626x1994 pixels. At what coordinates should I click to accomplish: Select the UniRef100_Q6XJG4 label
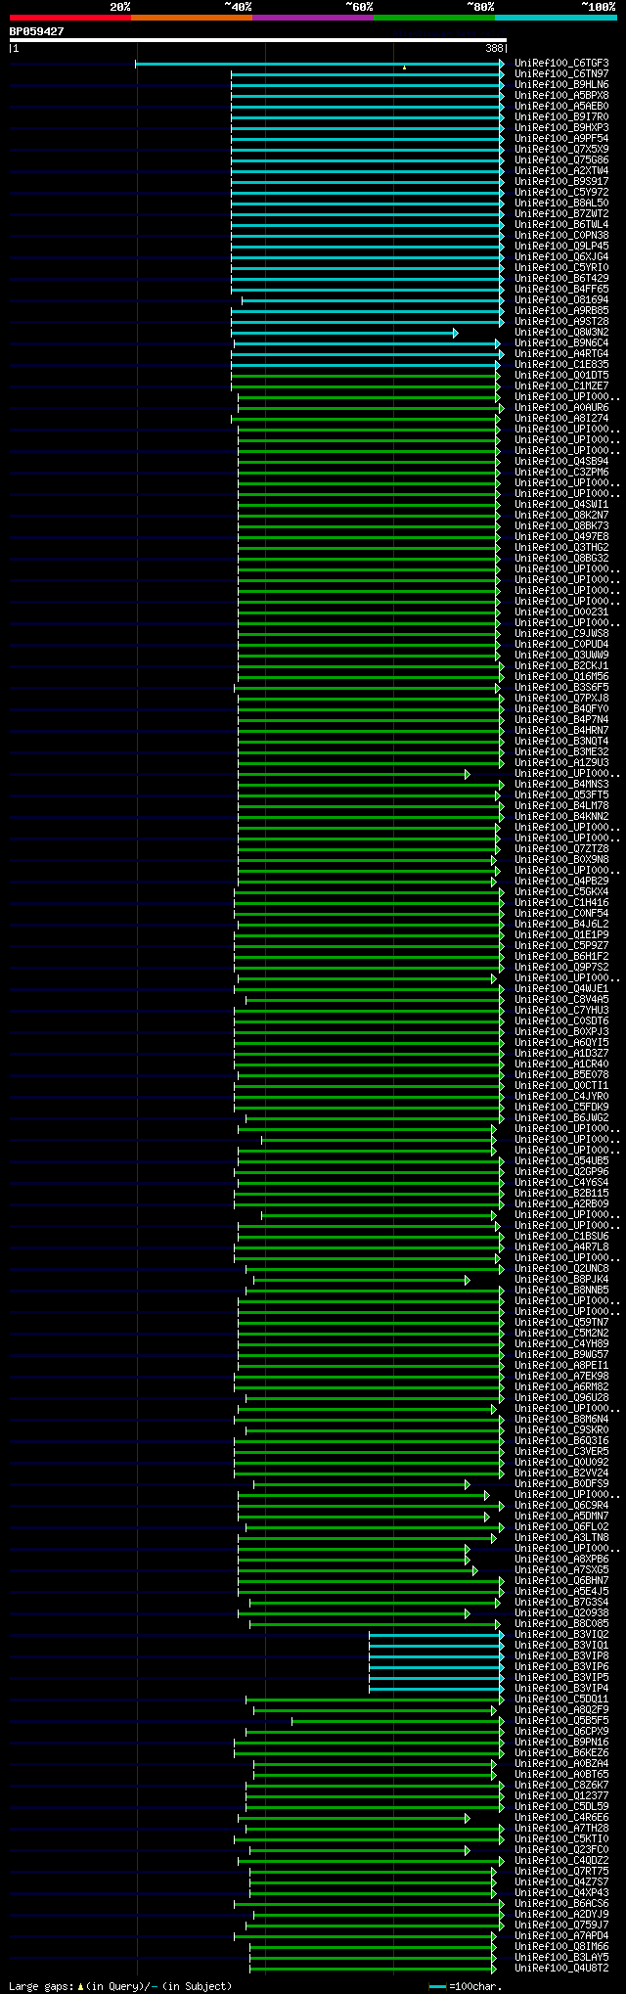561,257
